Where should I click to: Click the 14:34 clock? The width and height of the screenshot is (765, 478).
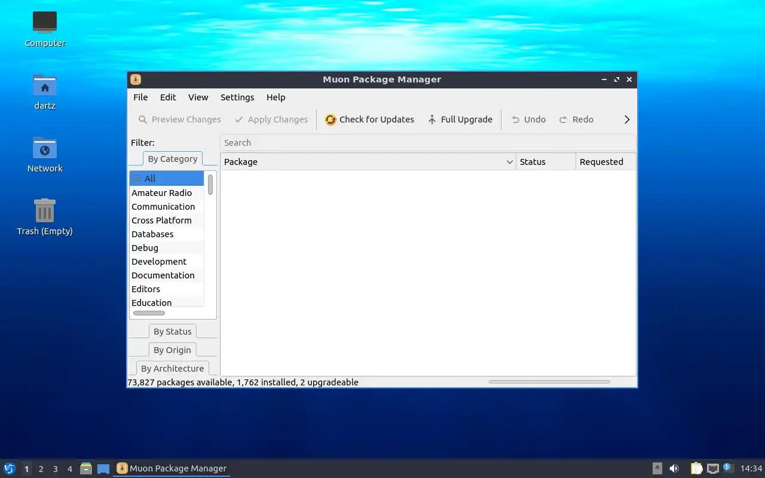point(751,468)
